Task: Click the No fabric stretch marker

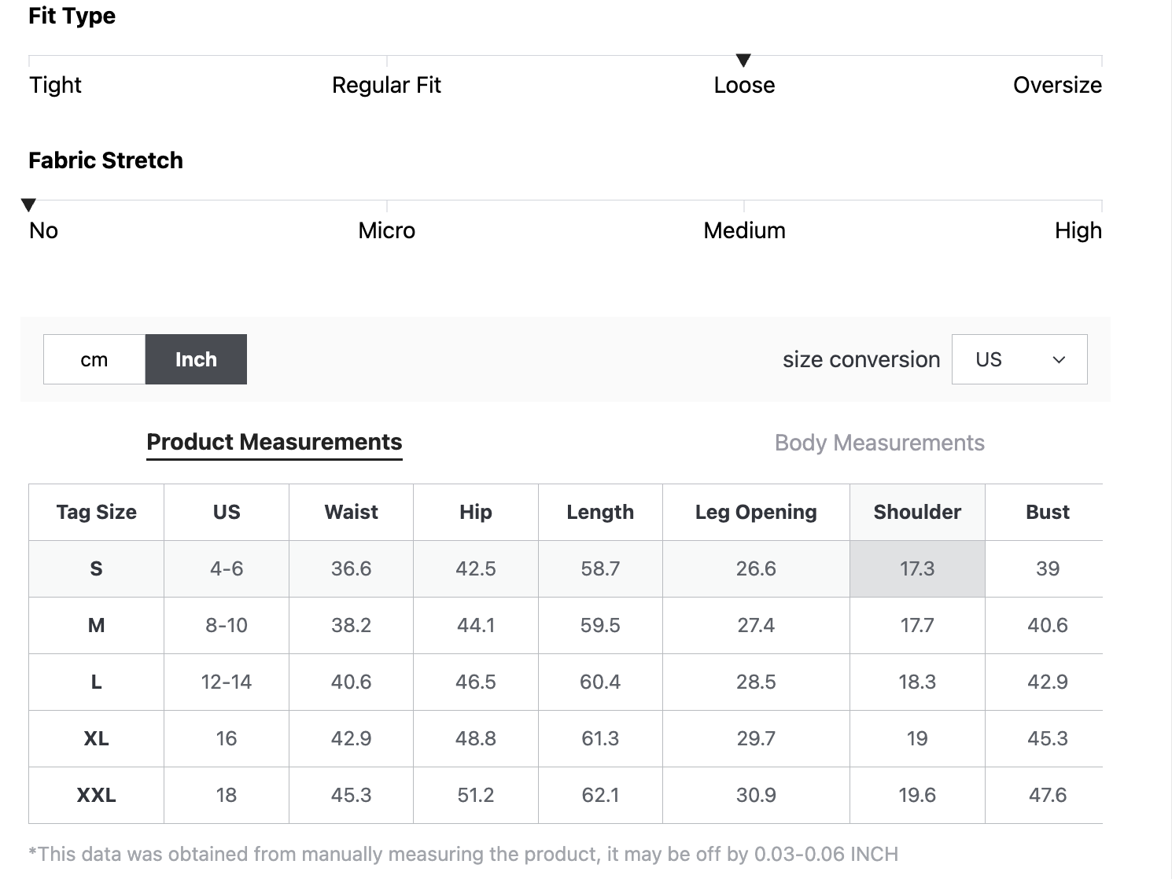Action: coord(29,205)
